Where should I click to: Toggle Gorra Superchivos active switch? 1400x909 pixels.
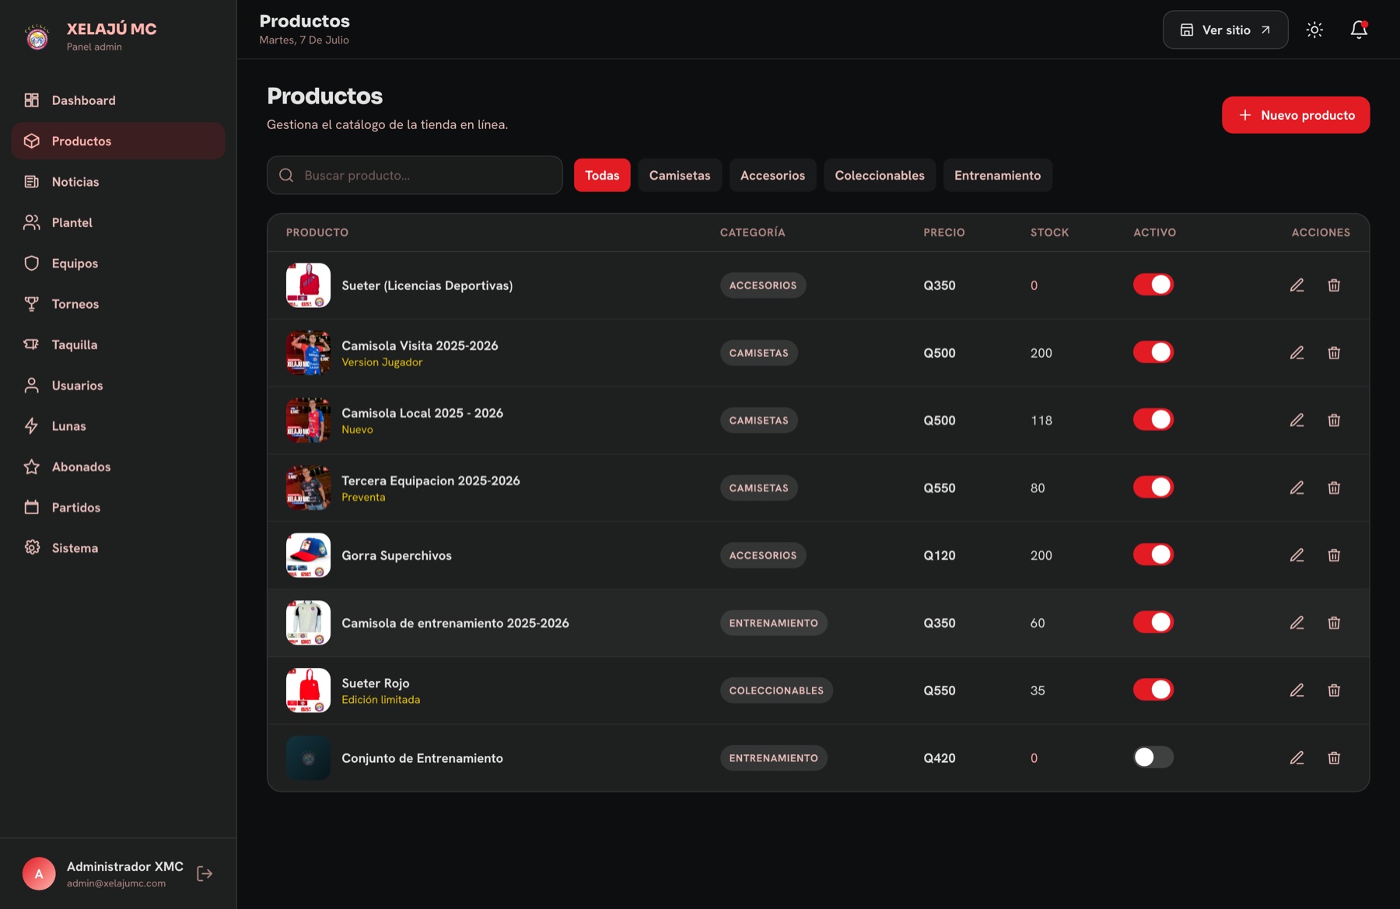click(x=1153, y=554)
